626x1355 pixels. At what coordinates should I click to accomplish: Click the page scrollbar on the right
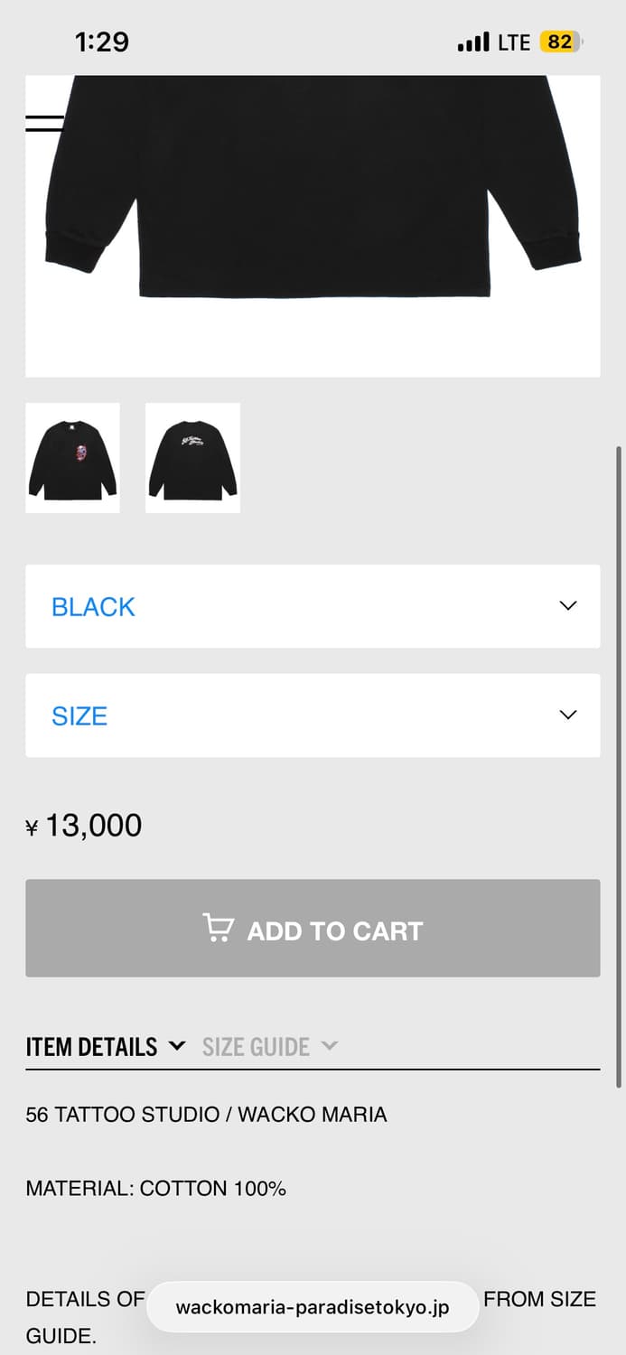click(619, 768)
